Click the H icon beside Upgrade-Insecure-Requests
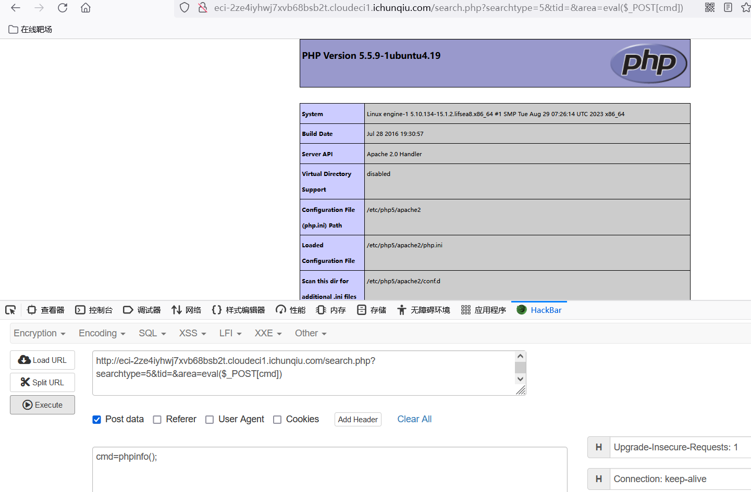Viewport: 751px width, 492px height. (x=599, y=447)
